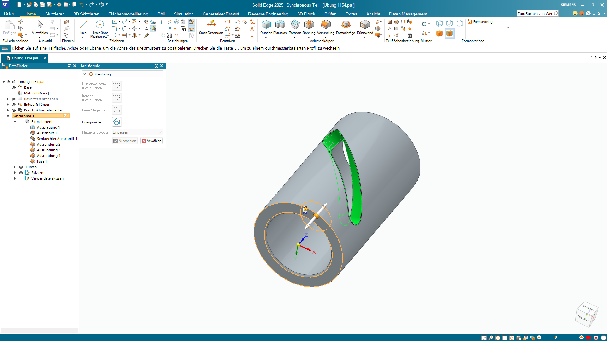Image resolution: width=607 pixels, height=341 pixels.
Task: Click the shaded with edges view style
Action: coord(449,33)
